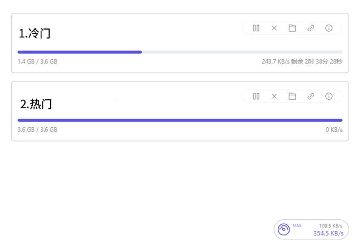The image size is (357, 246).
Task: Select the 2.热门 task title
Action: click(36, 104)
